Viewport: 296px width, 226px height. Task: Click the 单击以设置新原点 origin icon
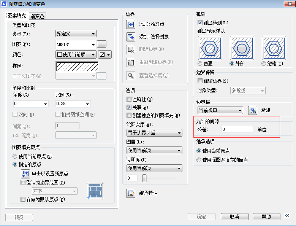pyautogui.click(x=25, y=173)
